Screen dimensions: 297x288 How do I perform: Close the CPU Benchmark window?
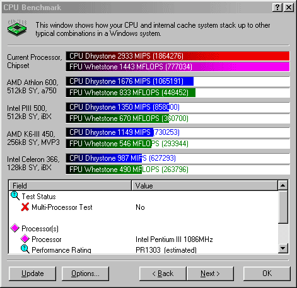(289, 8)
